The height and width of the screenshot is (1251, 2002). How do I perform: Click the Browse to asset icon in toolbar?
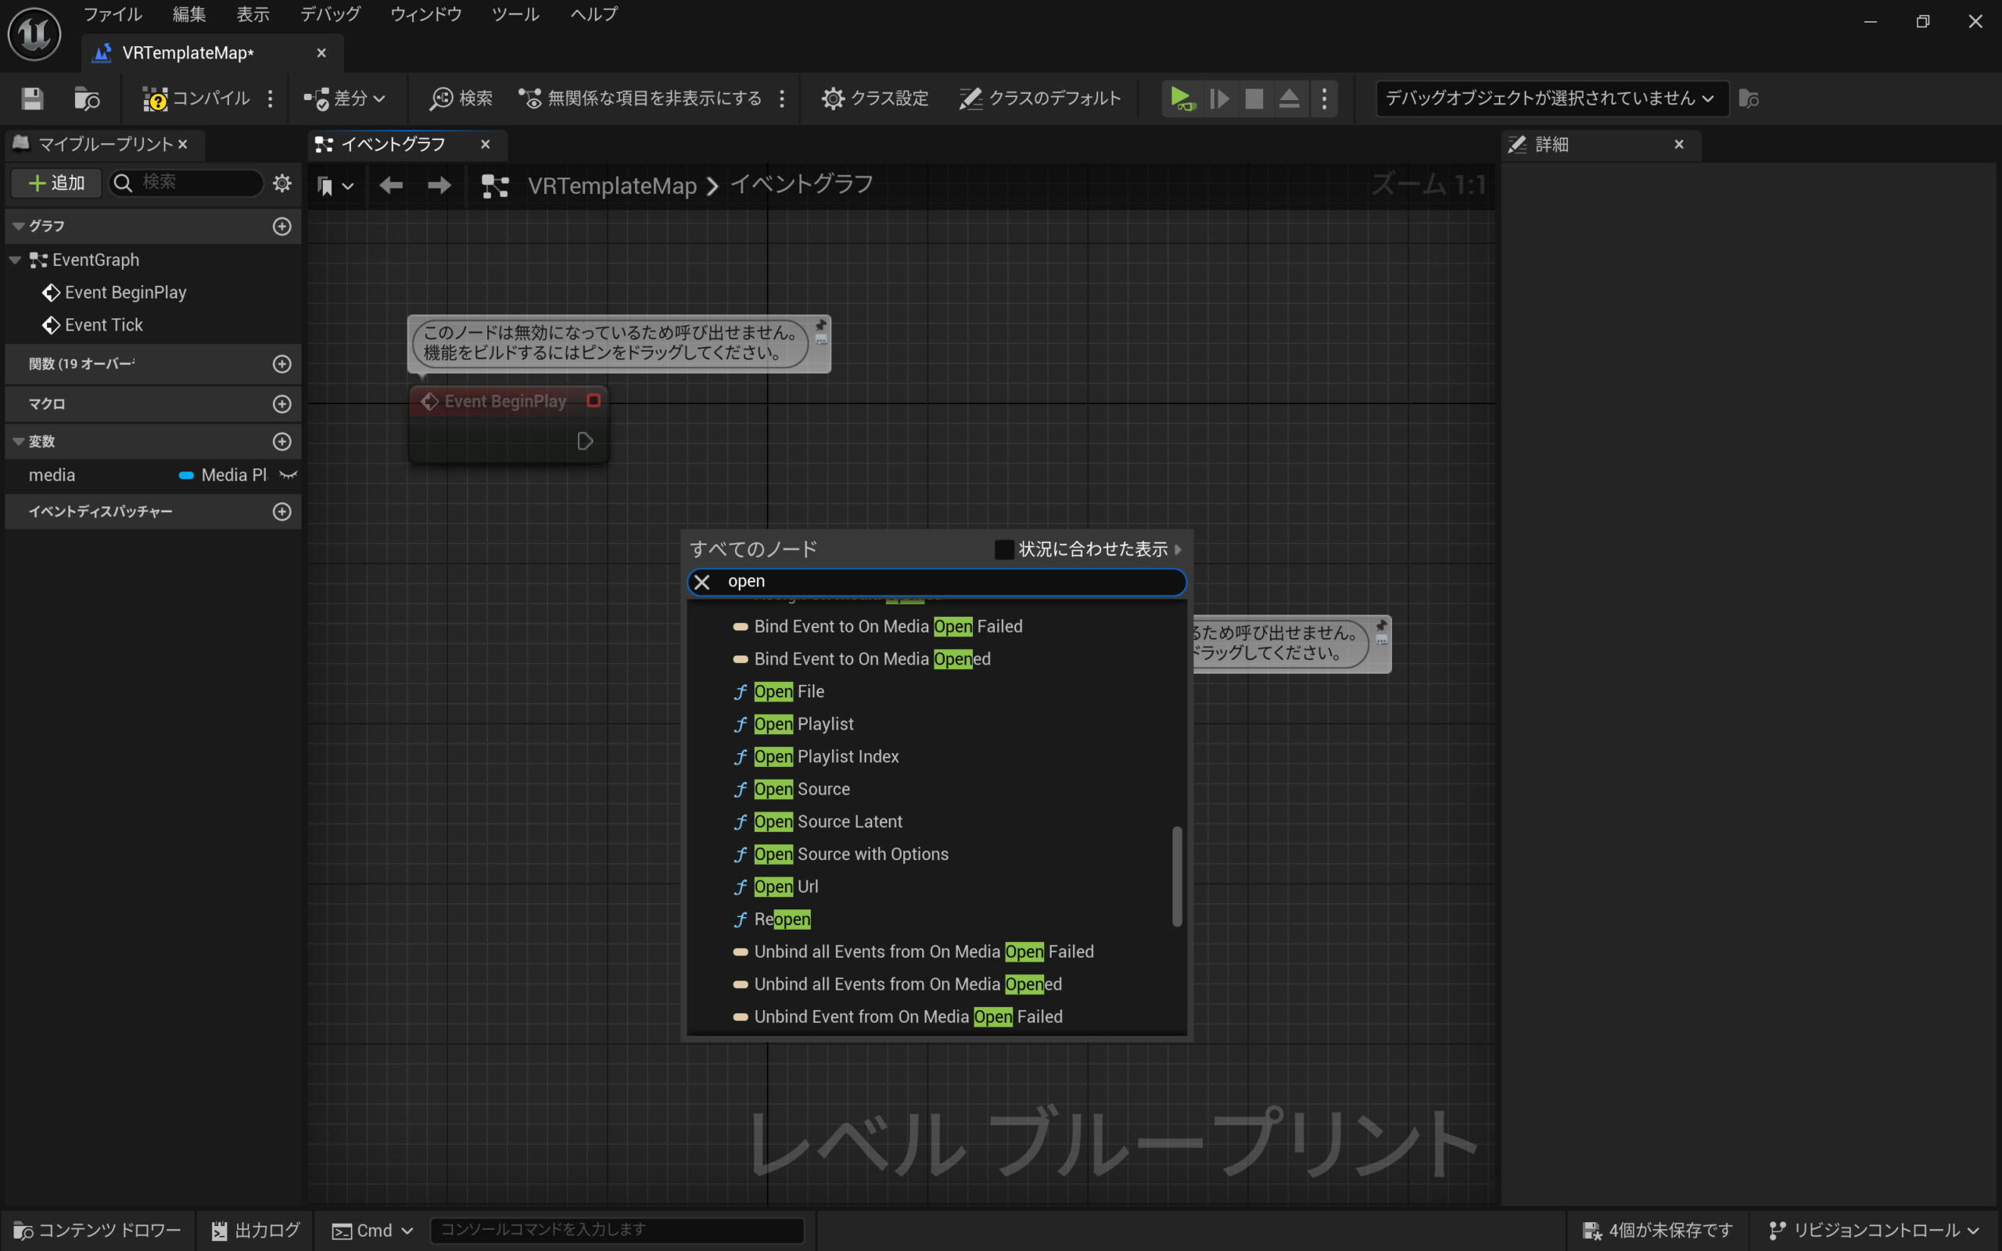(x=86, y=99)
